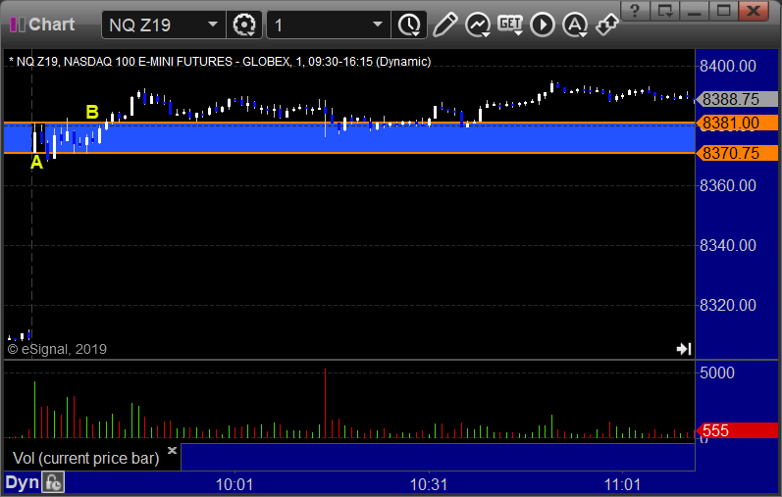Select the pencil drawing tools icon
The image size is (782, 497).
[444, 25]
